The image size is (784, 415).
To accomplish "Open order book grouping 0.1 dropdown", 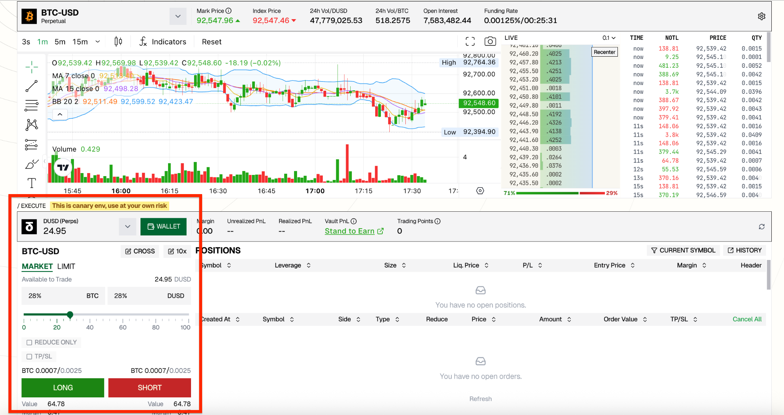I will pyautogui.click(x=609, y=38).
